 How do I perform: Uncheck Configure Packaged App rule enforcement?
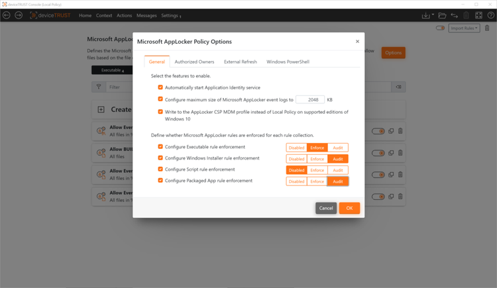160,180
